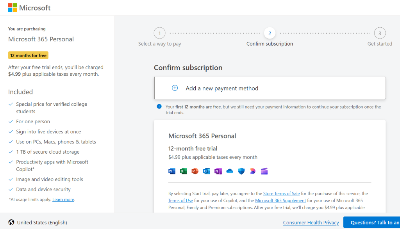Viewport: 400px width, 229px height.
Task: Click the PowerPoint app icon
Action: coord(195,171)
